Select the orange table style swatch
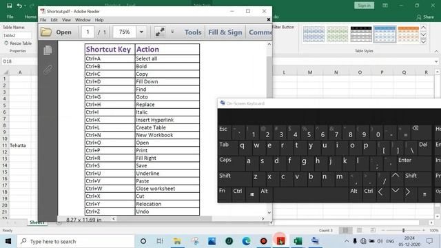The height and width of the screenshot is (248, 441). (x=409, y=34)
